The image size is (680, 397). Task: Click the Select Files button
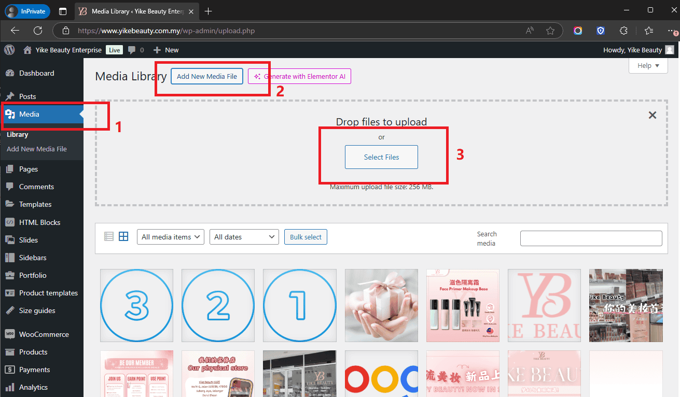coord(381,157)
